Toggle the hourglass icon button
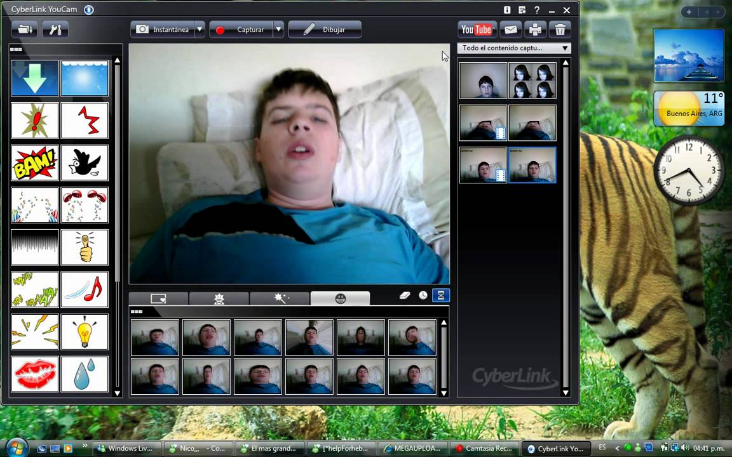 click(441, 295)
